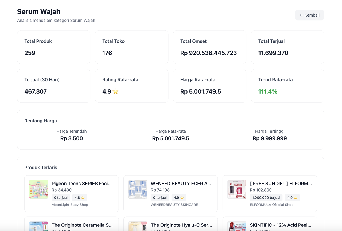Open WENEED BEAUTY product thumbnail image
Viewport: 342px width, 231px height.
tap(138, 189)
